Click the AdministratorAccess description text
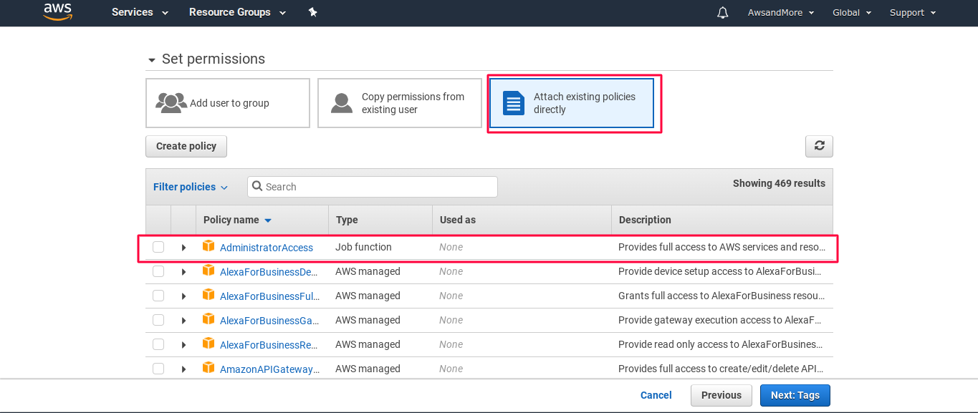This screenshot has width=978, height=413. point(722,247)
